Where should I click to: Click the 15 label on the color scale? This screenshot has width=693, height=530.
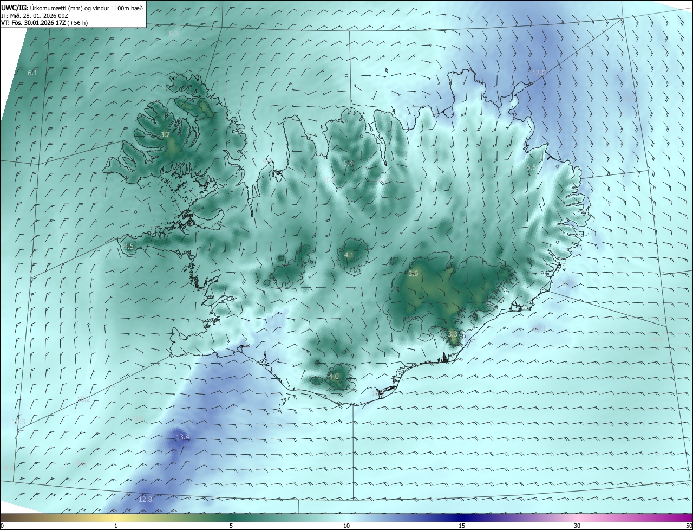462,526
